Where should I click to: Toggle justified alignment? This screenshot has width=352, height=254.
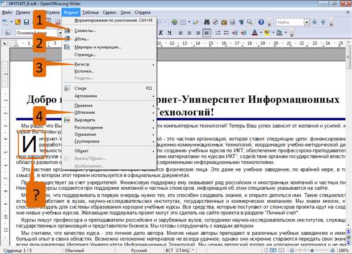(x=207, y=33)
